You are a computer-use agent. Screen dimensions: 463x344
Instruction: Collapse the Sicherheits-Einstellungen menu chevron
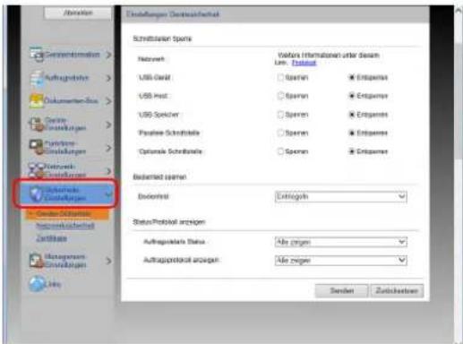[108, 194]
